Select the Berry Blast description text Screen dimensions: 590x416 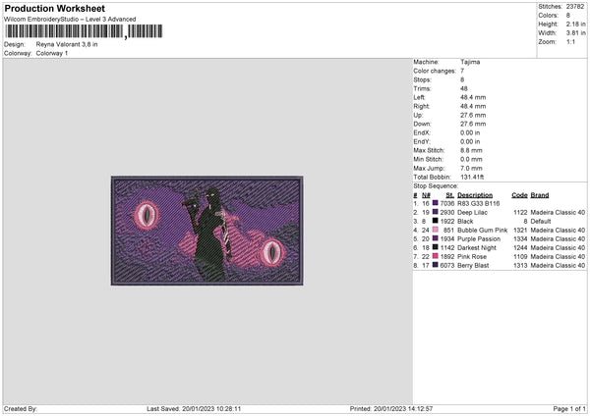coord(473,266)
